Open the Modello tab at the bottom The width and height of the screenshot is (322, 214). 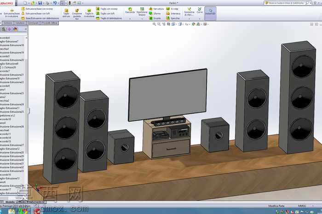pos(10,202)
